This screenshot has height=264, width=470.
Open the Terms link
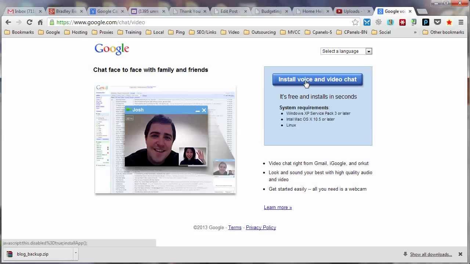pyautogui.click(x=235, y=228)
